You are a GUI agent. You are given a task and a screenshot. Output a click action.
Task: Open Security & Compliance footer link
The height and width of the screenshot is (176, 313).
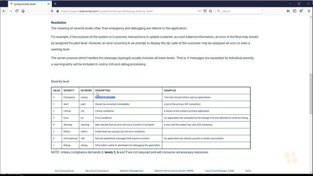click(x=97, y=171)
